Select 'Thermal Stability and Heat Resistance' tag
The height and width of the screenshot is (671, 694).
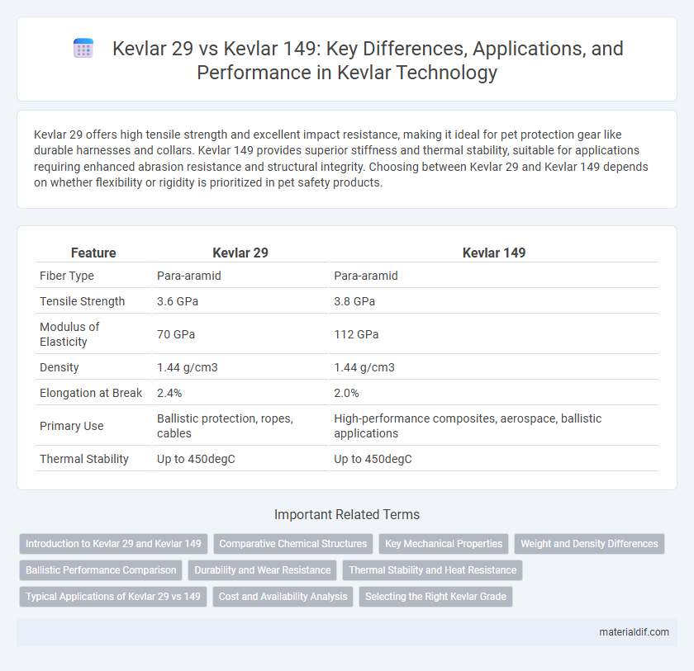pos(432,570)
